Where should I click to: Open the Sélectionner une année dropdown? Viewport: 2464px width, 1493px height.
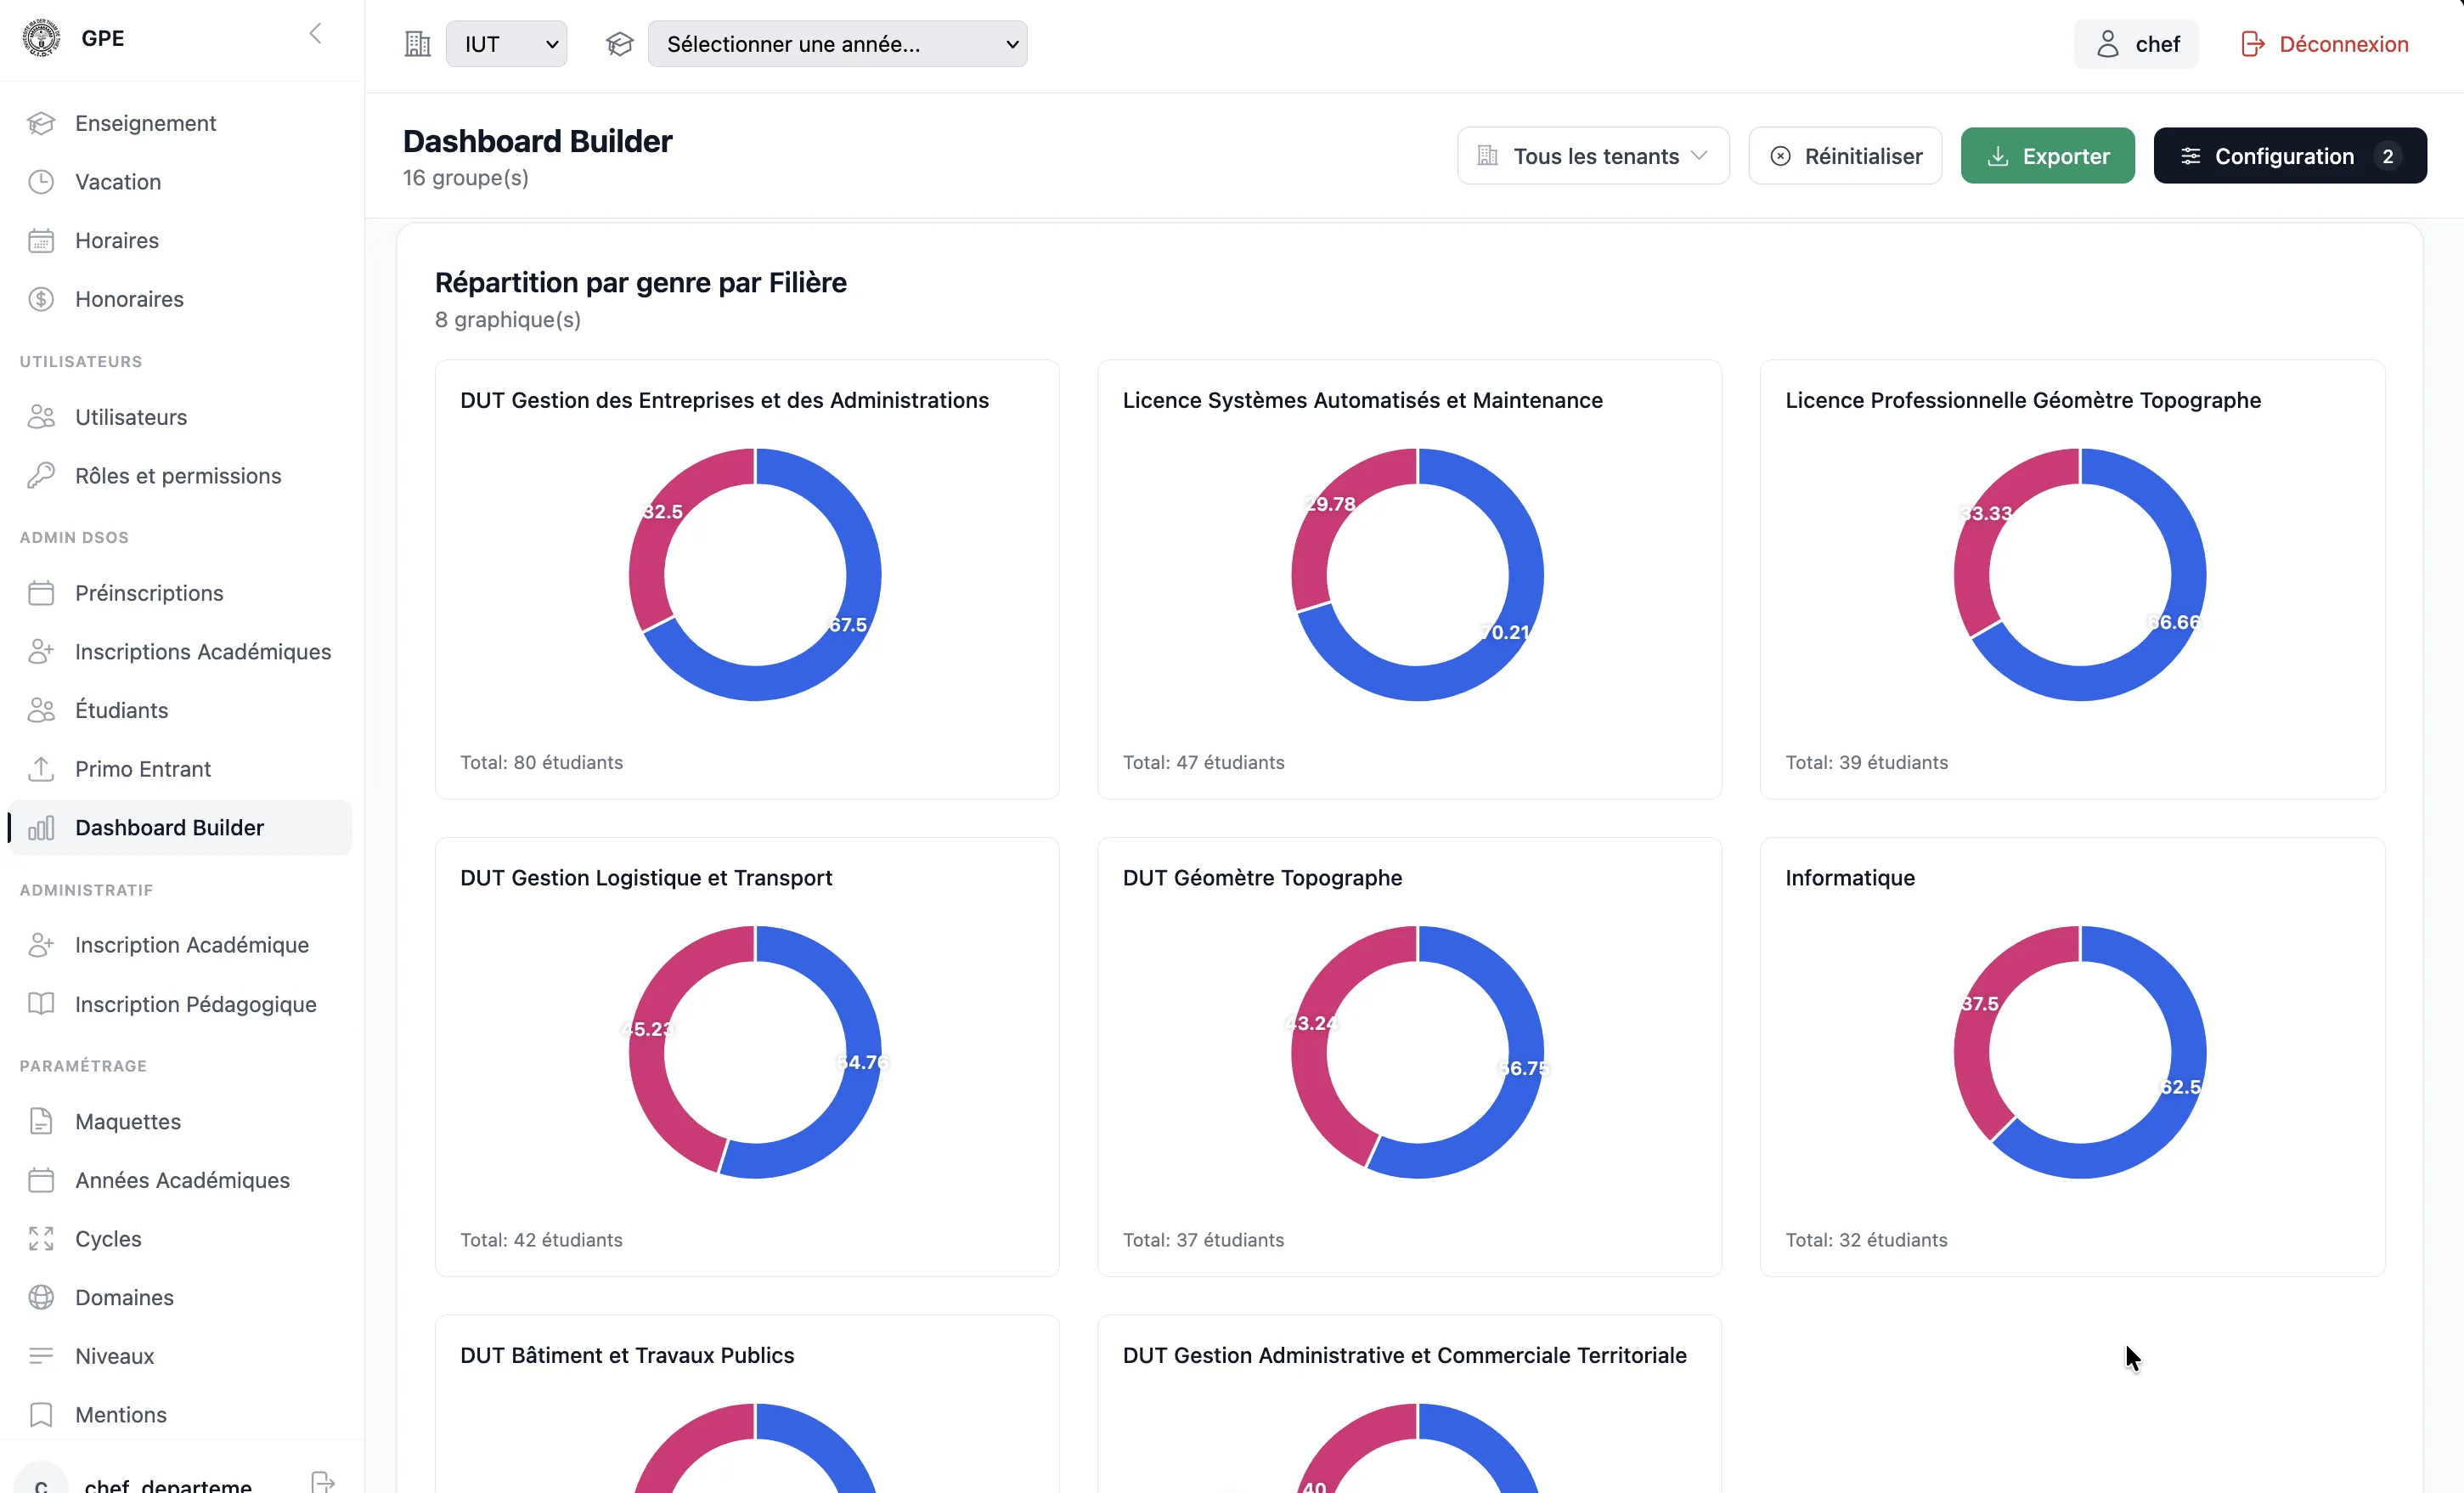(x=837, y=44)
